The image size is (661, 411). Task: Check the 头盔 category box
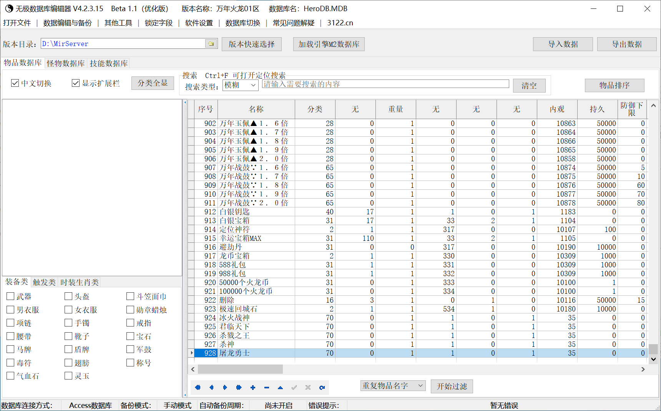(68, 296)
